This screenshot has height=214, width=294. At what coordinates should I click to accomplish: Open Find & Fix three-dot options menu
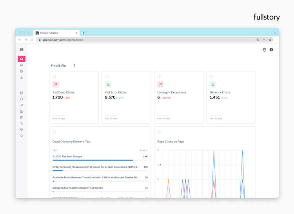(x=74, y=66)
